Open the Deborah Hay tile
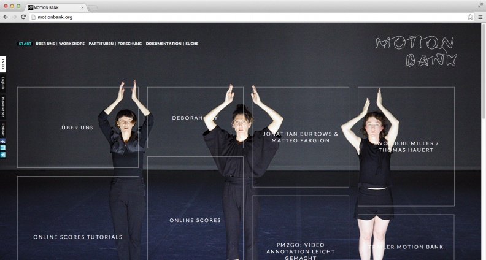The width and height of the screenshot is (486, 260). click(195, 118)
